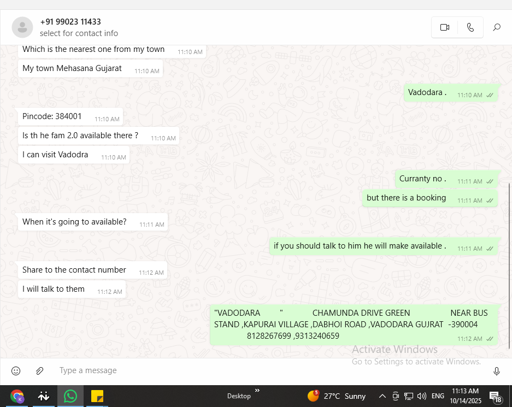Expand the Desktop toolbar chevron
The height and width of the screenshot is (407, 512).
(x=257, y=391)
